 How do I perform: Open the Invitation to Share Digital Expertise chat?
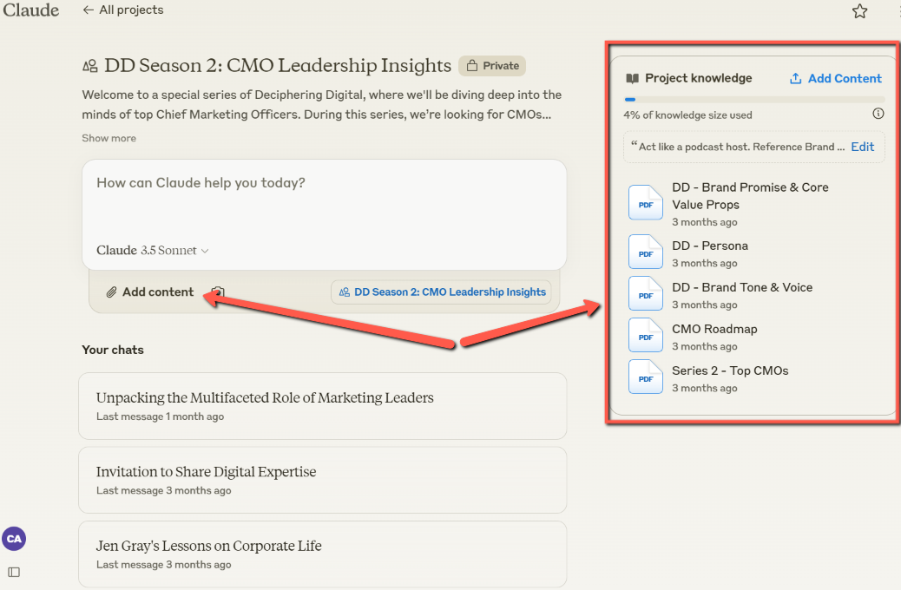tap(322, 480)
